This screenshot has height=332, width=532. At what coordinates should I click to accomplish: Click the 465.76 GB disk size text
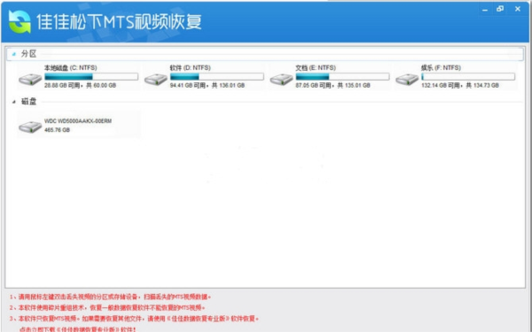(x=57, y=130)
